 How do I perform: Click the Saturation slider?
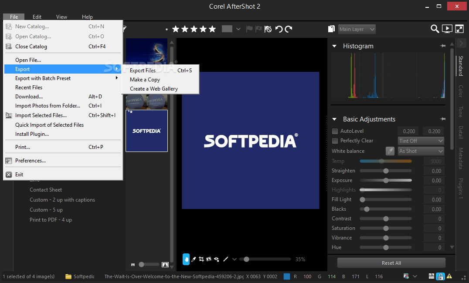386,228
